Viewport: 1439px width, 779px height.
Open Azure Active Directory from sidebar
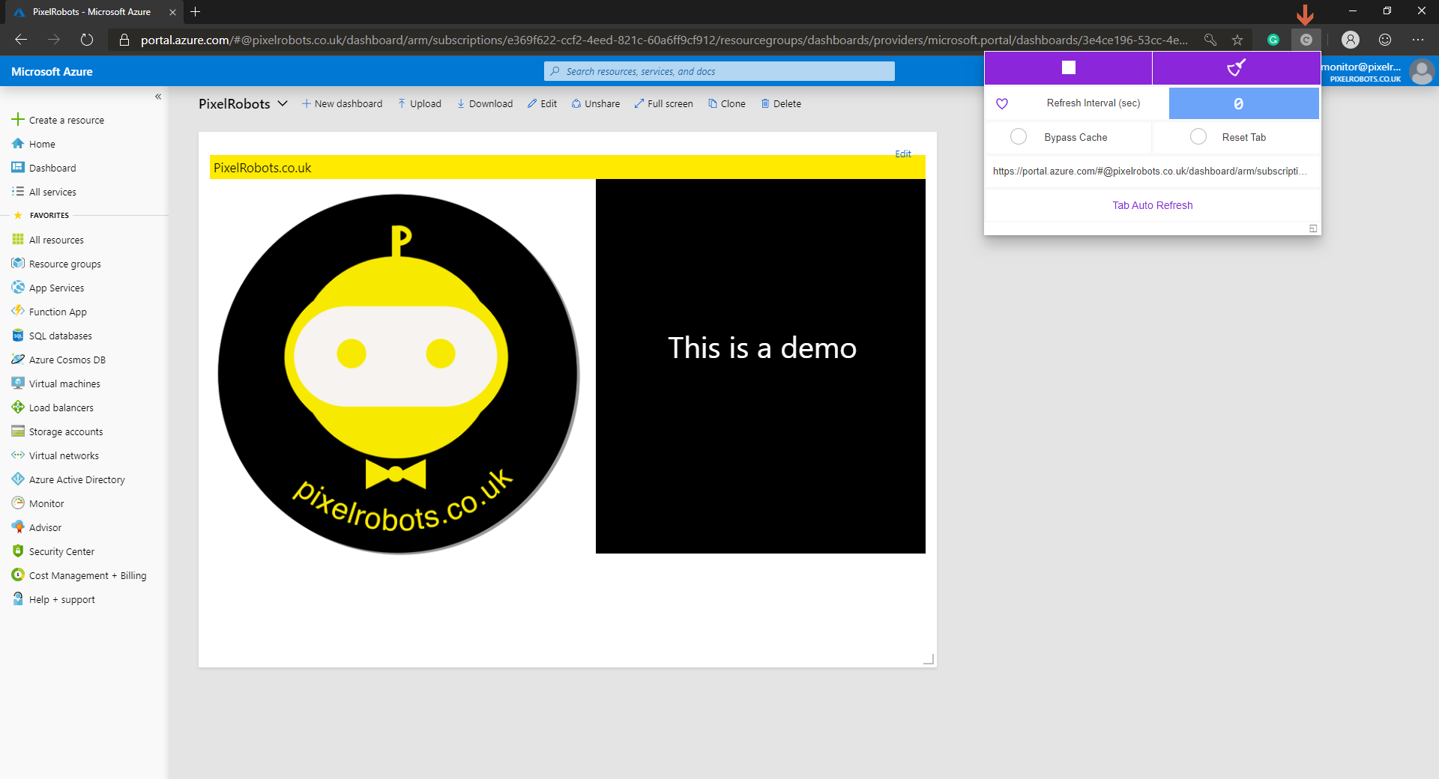tap(76, 479)
